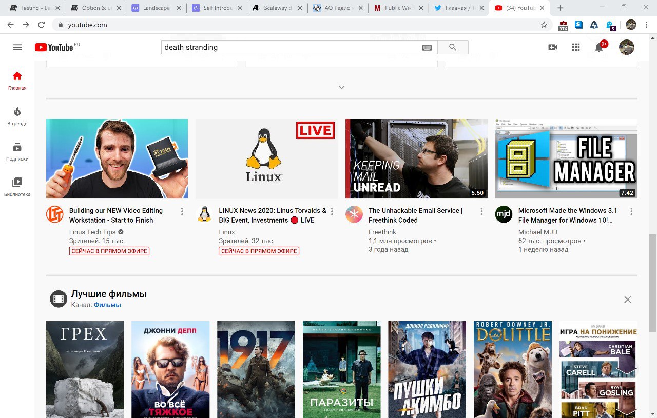Switch to the Landscape tab
The height and width of the screenshot is (418, 657).
point(156,8)
